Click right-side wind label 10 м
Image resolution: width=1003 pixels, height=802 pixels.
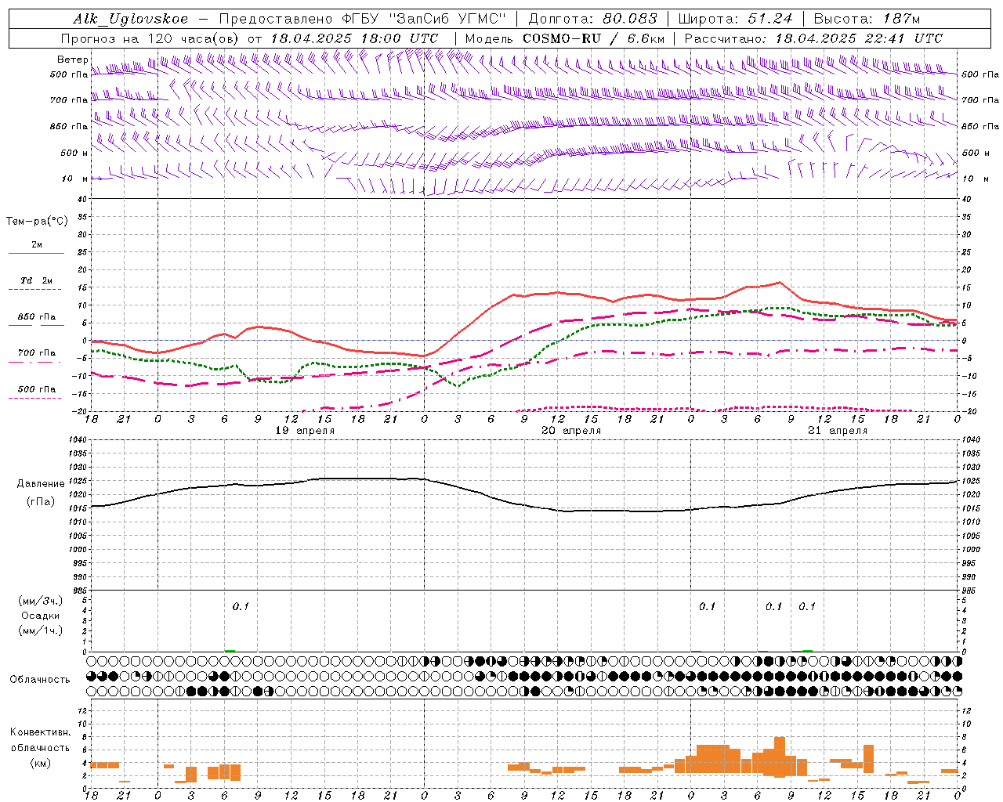976,179
